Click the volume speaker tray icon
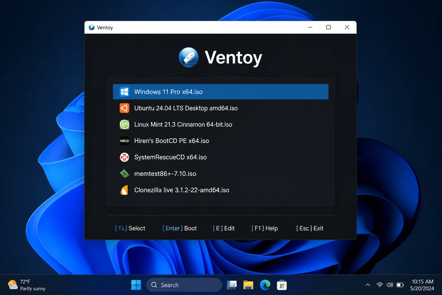 390,285
